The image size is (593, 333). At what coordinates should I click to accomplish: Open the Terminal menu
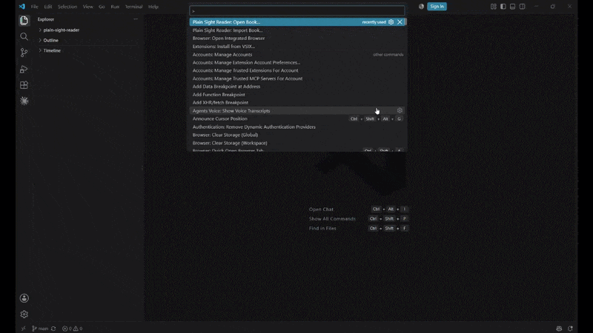click(x=134, y=7)
